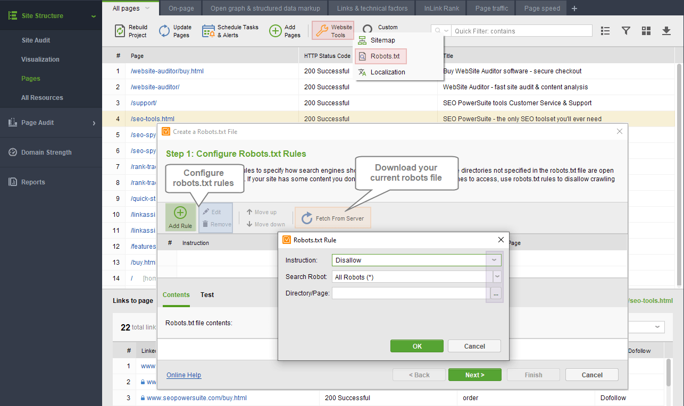Open the Reports sidebar section

pyautogui.click(x=33, y=182)
